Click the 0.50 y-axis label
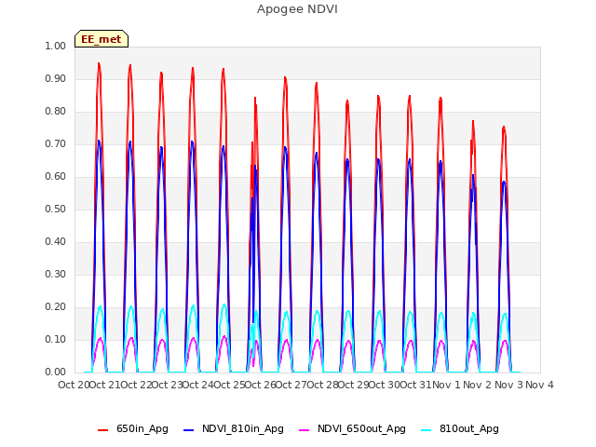The width and height of the screenshot is (596, 447). tap(56, 209)
